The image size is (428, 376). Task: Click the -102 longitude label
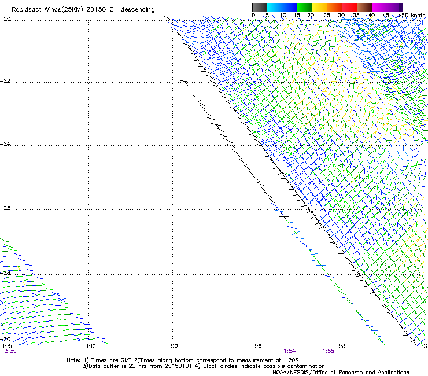pos(89,346)
